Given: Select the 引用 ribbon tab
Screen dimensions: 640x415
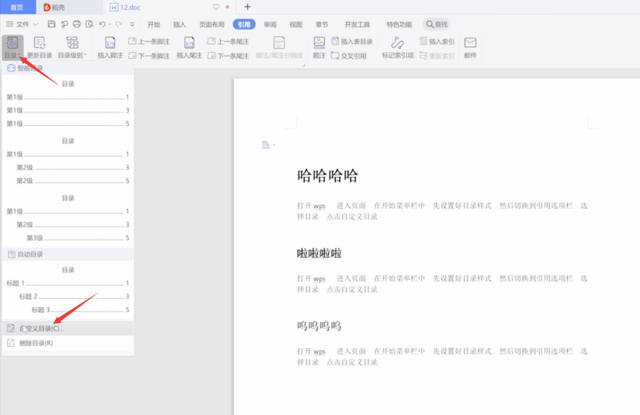Looking at the screenshot, I should click(244, 25).
